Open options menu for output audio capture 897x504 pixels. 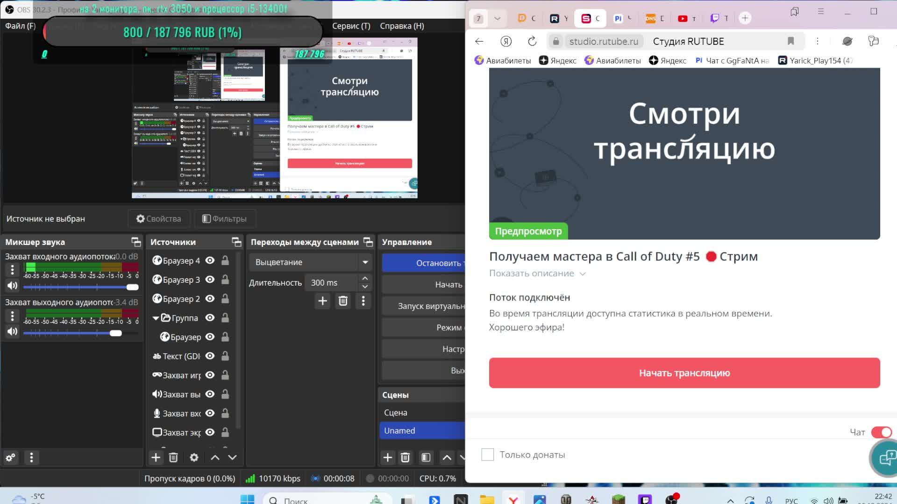13,316
